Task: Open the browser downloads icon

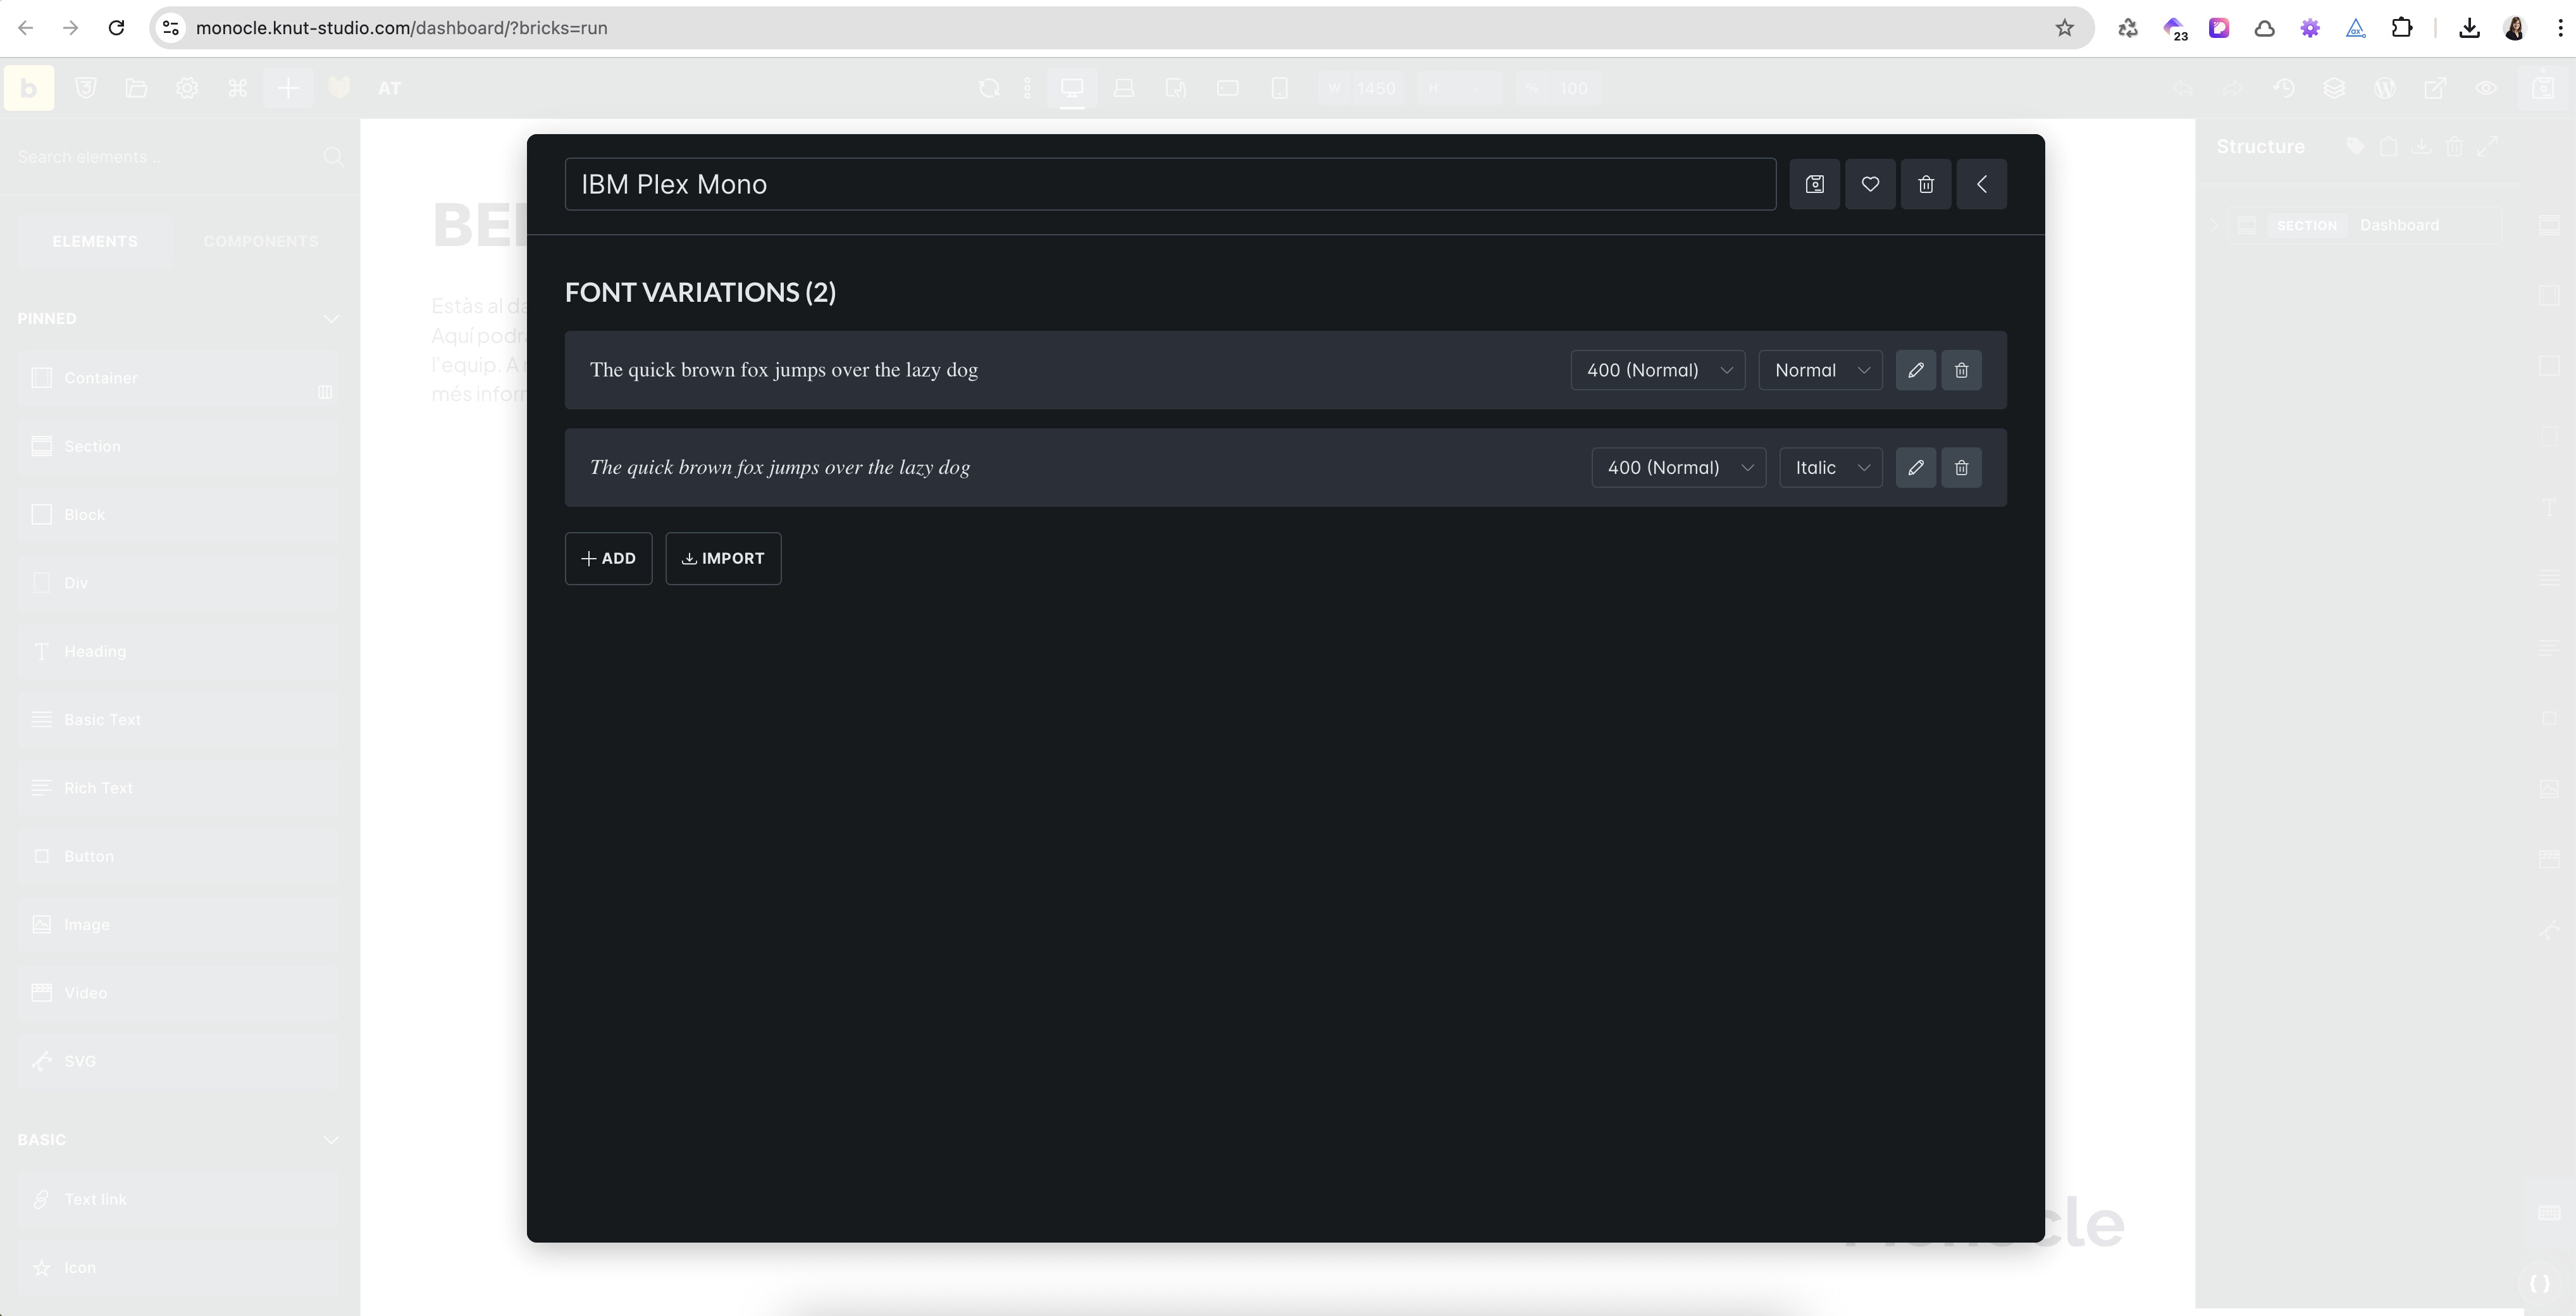Action: (2469, 28)
